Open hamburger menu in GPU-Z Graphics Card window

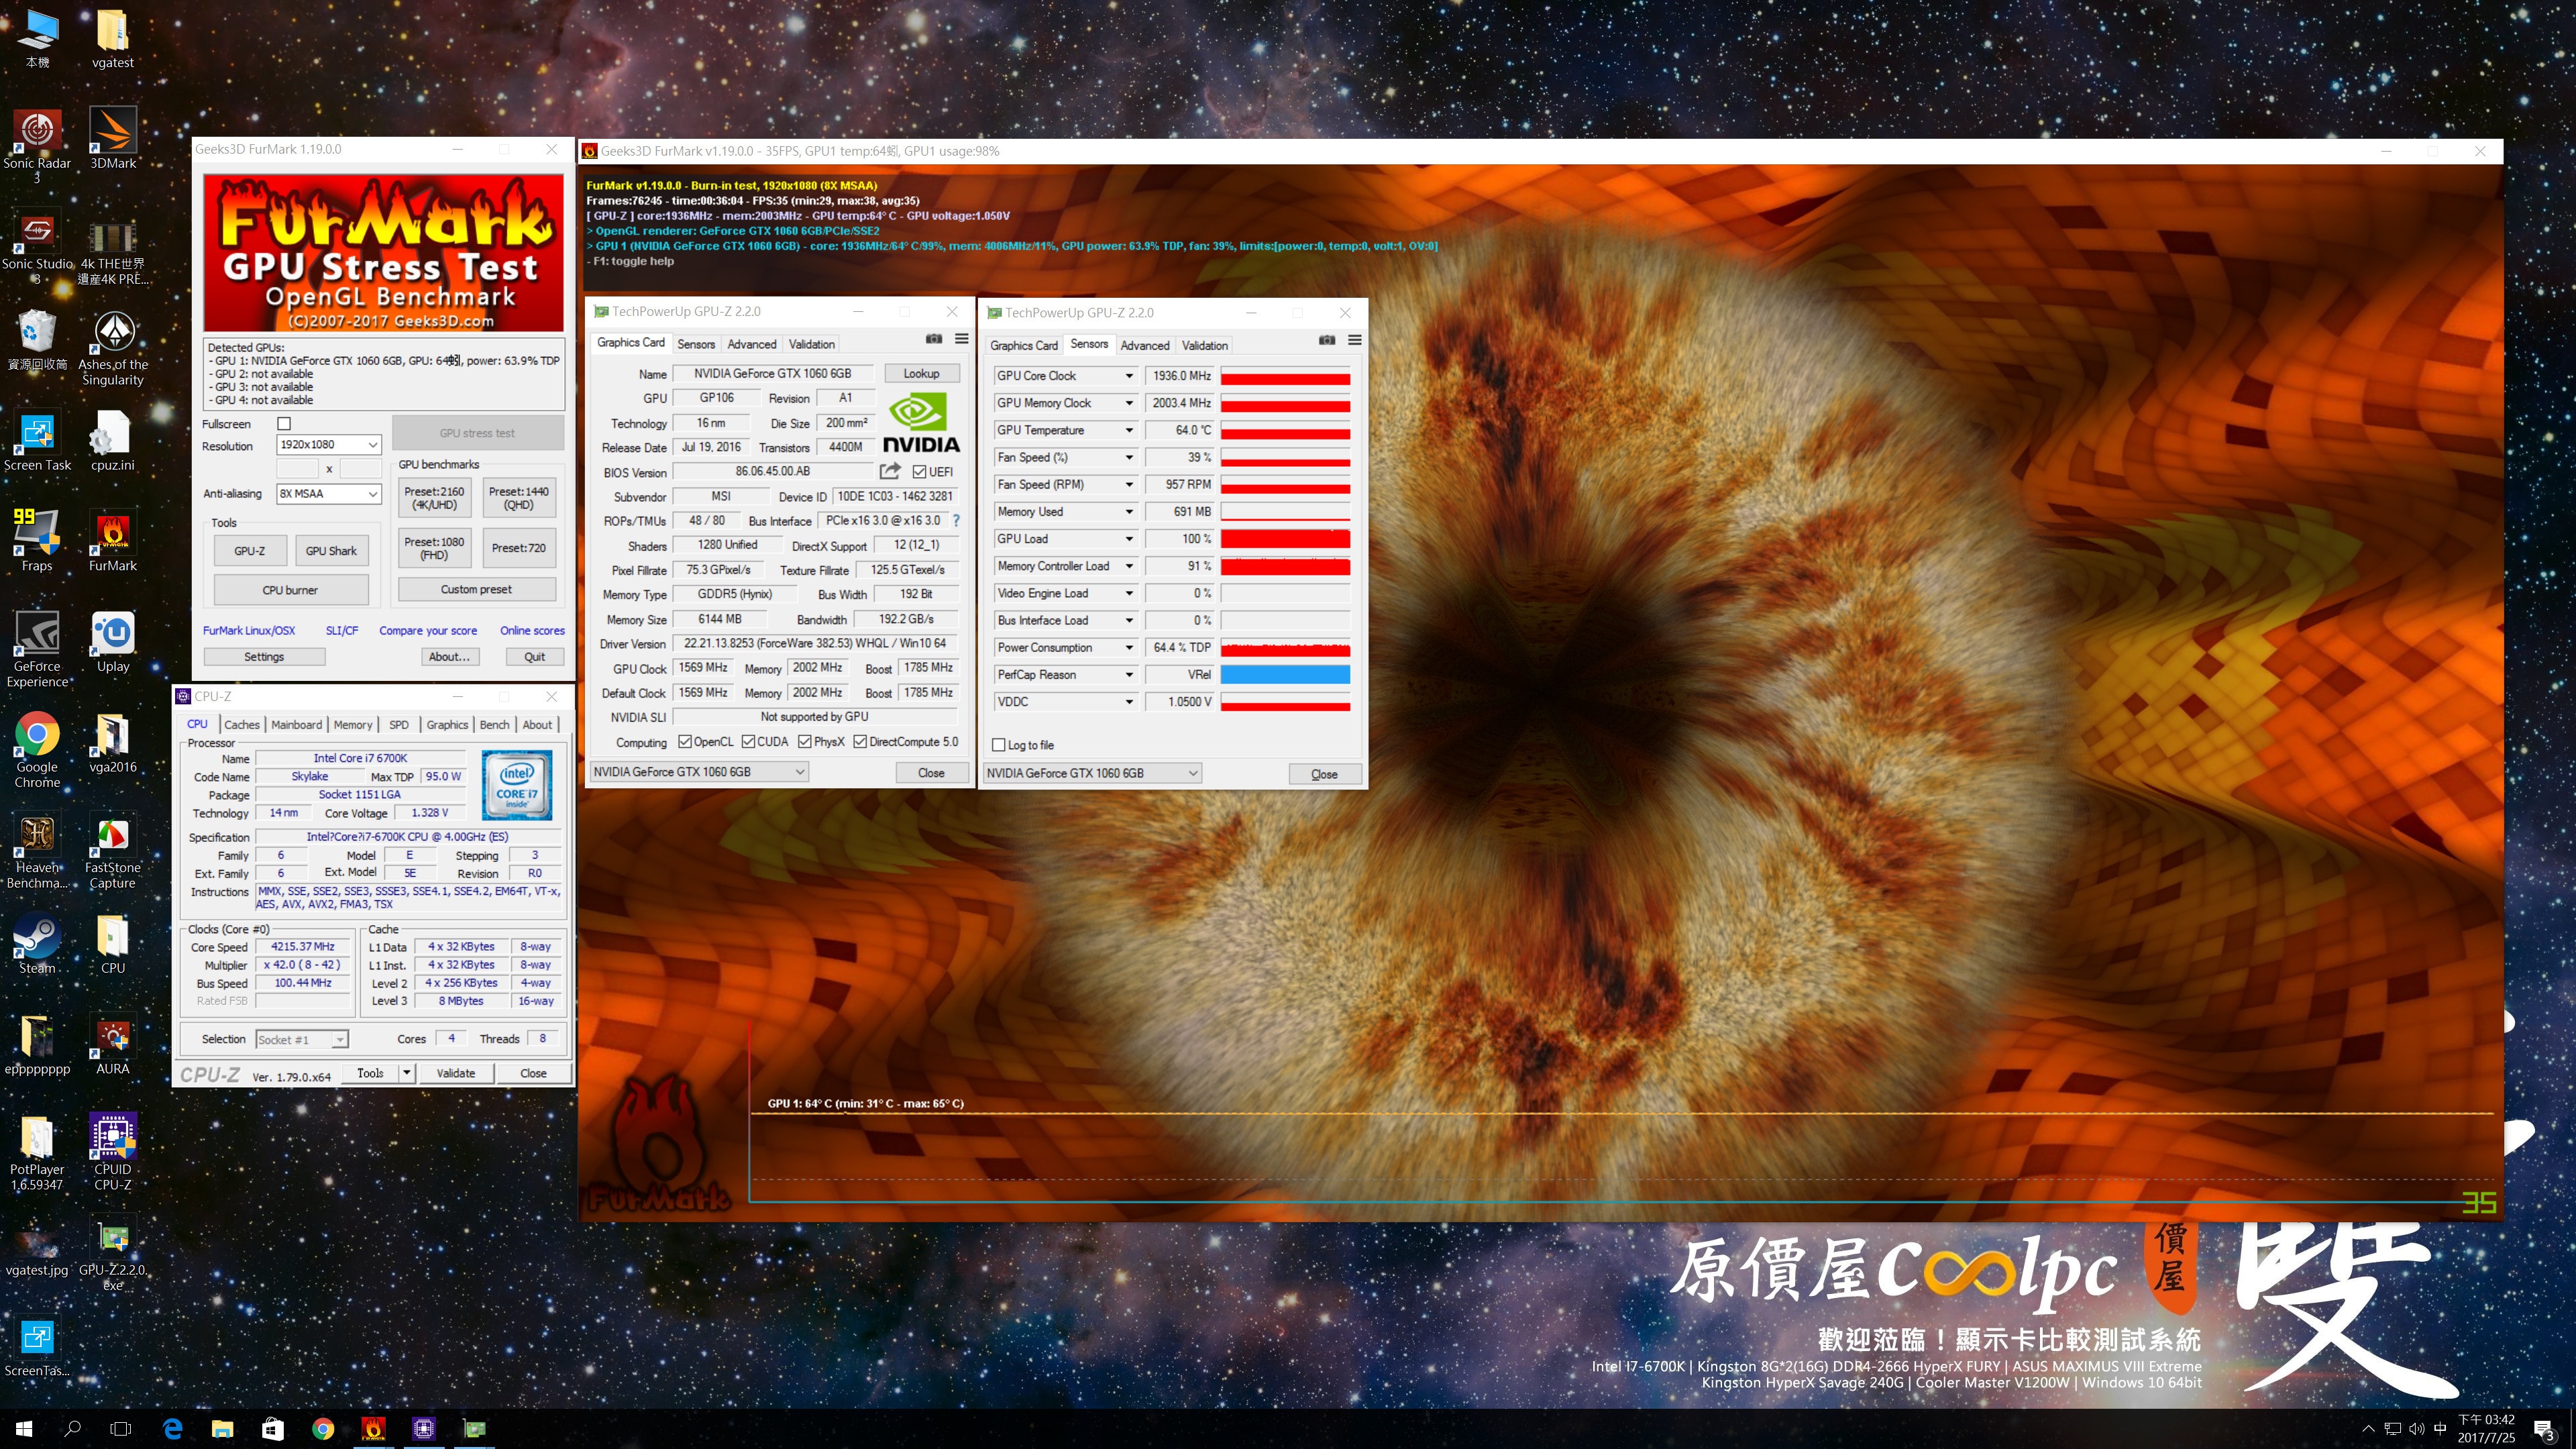961,339
